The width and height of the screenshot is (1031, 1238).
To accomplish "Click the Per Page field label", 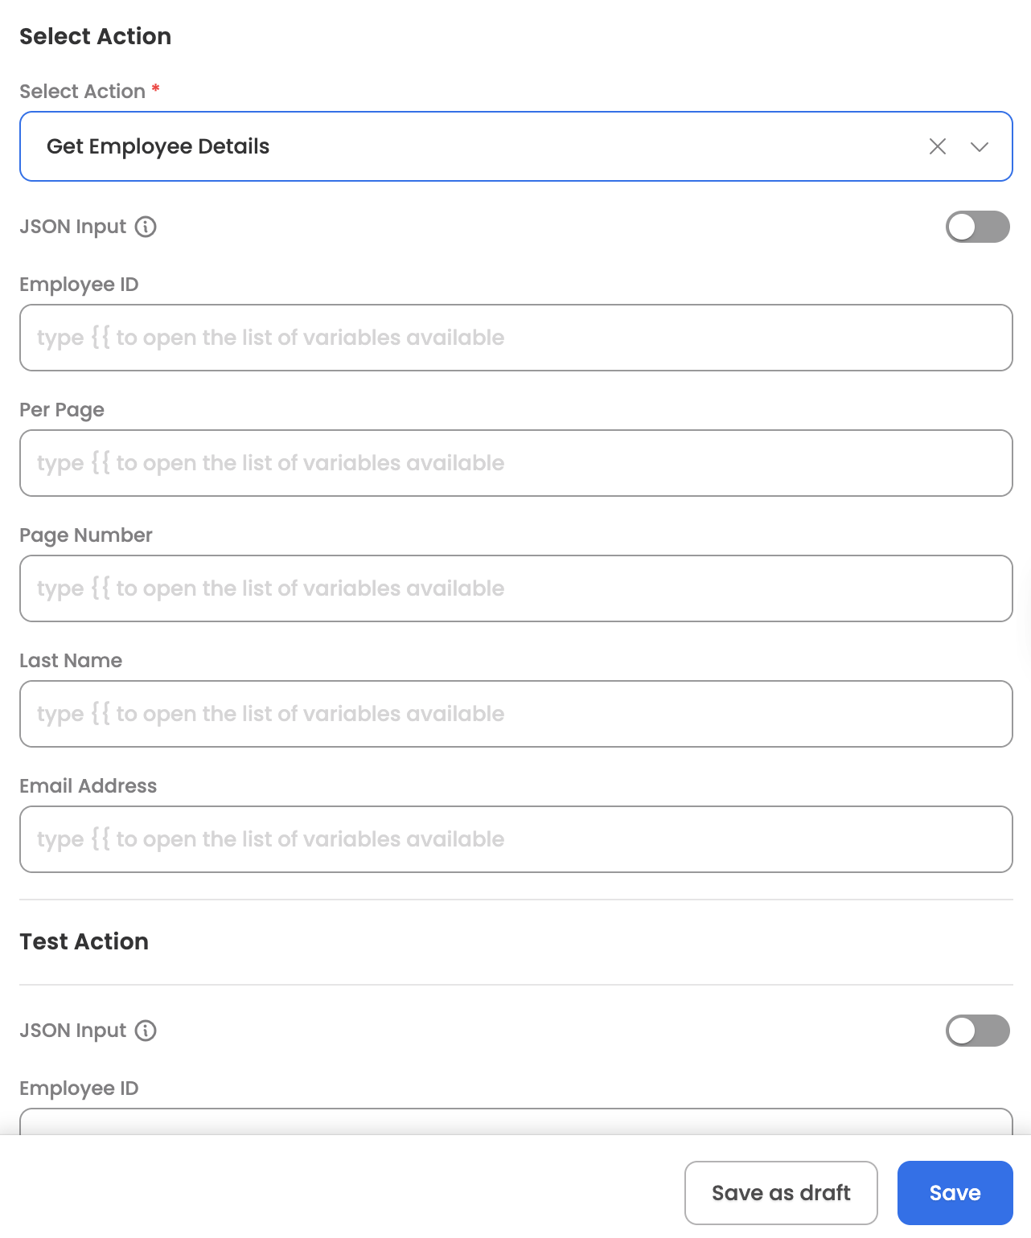I will pos(62,410).
